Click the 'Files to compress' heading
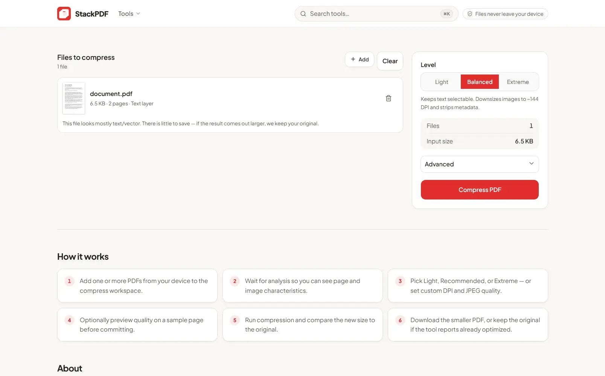Image resolution: width=605 pixels, height=376 pixels. (x=86, y=57)
